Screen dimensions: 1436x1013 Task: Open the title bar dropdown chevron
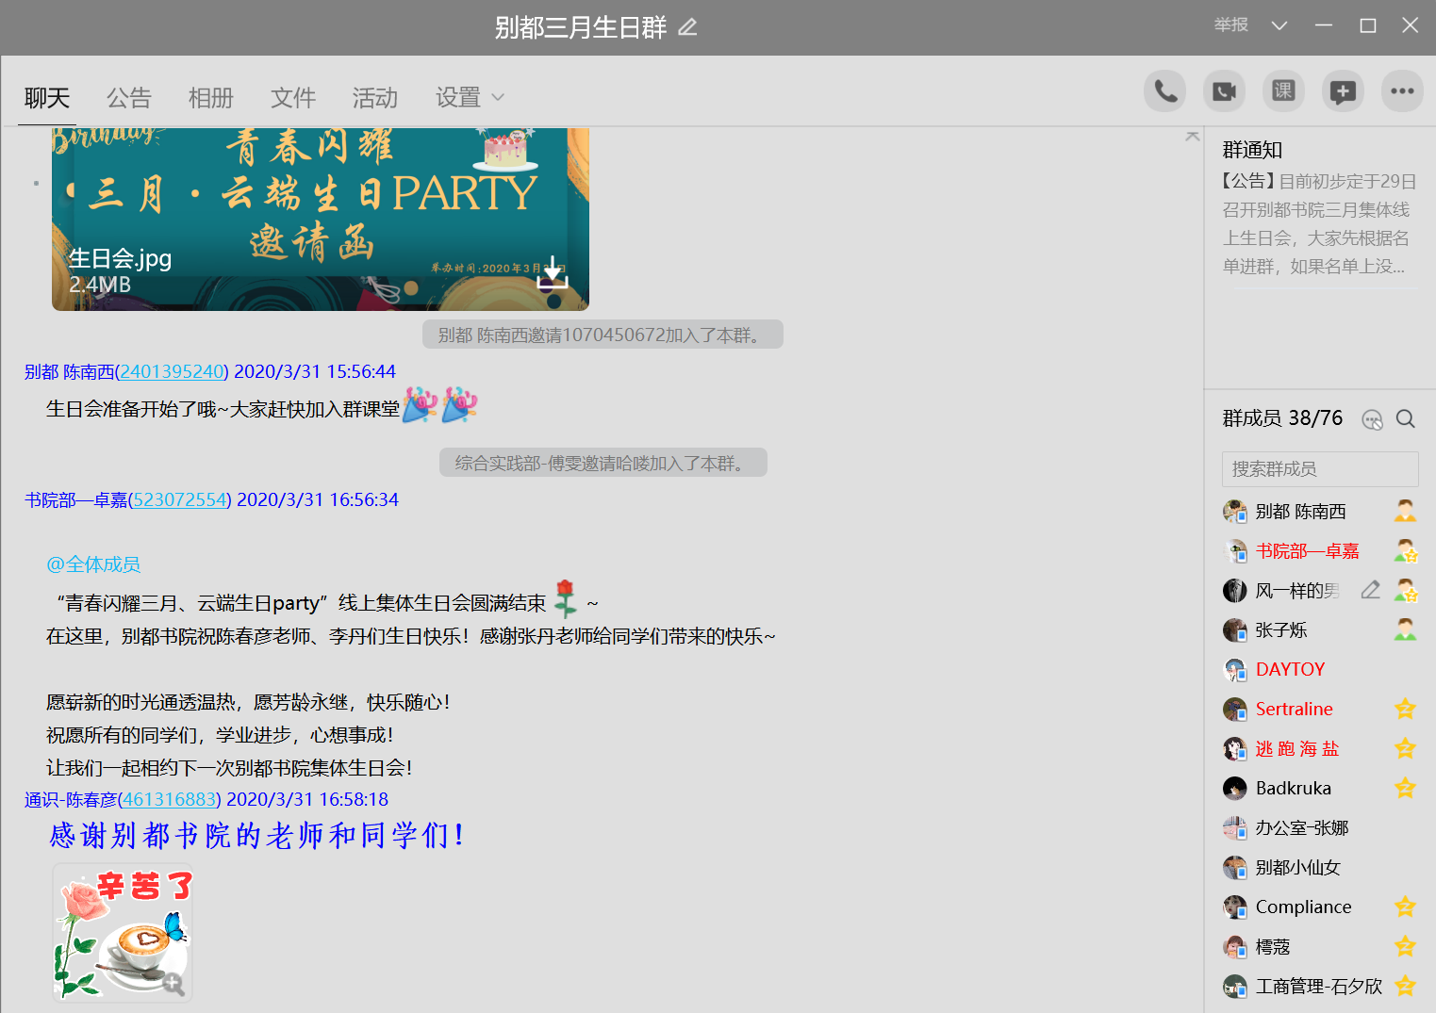1279,25
